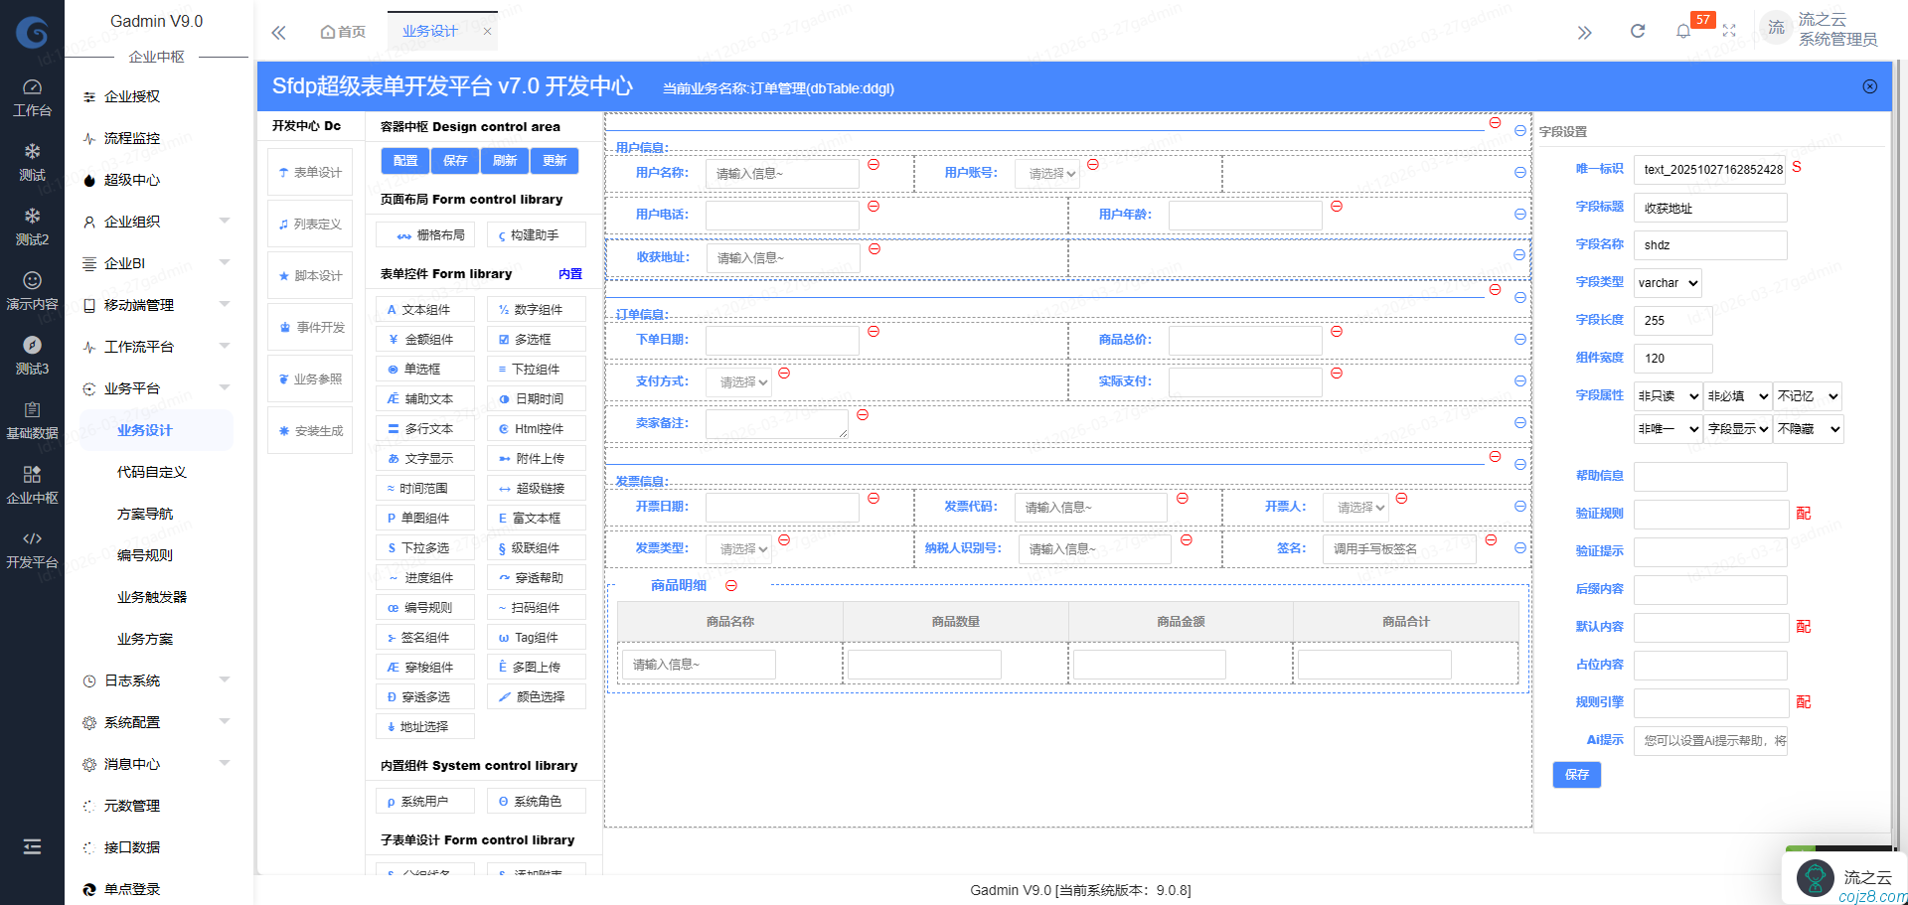The height and width of the screenshot is (905, 1908).
Task: Select the 签名组件 signature component
Action: 424,637
